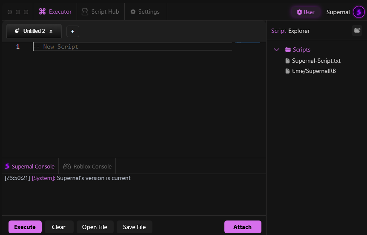The height and width of the screenshot is (235, 367).
Task: Click the third window control dot
Action: (26, 12)
